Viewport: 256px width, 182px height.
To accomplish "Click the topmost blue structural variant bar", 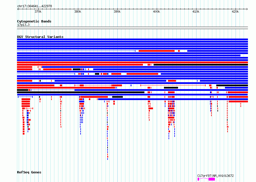I will tap(132, 39).
